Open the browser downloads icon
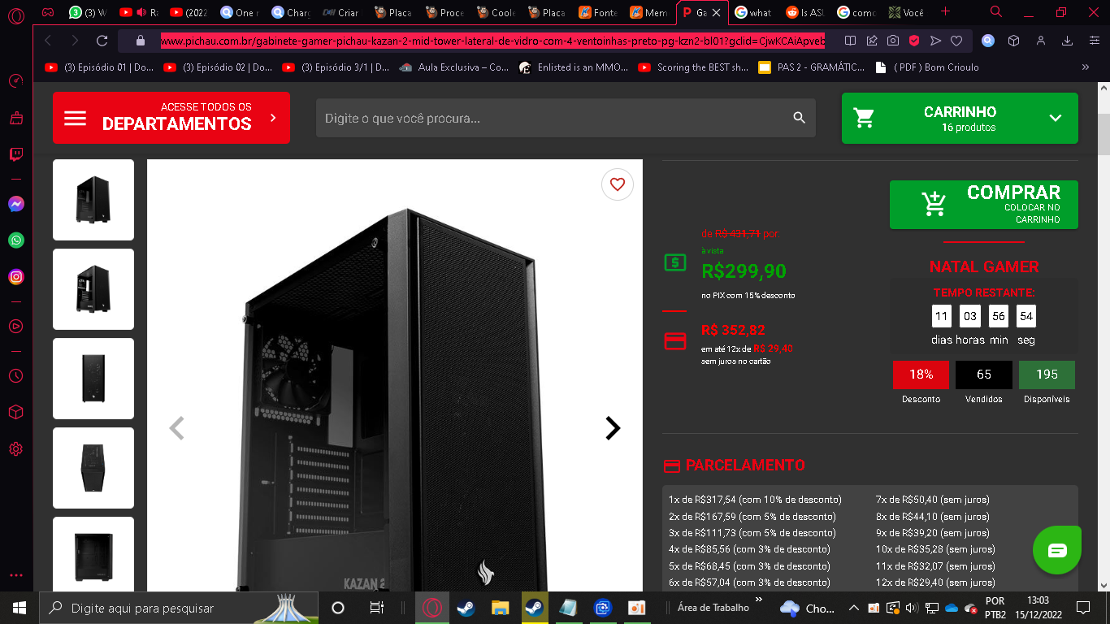 coord(1068,41)
